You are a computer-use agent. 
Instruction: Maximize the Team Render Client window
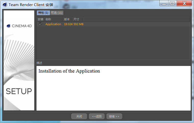[172, 4]
